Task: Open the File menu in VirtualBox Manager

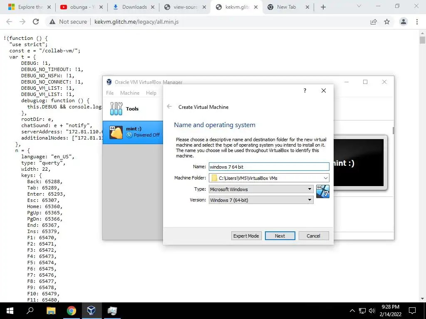Action: point(110,93)
